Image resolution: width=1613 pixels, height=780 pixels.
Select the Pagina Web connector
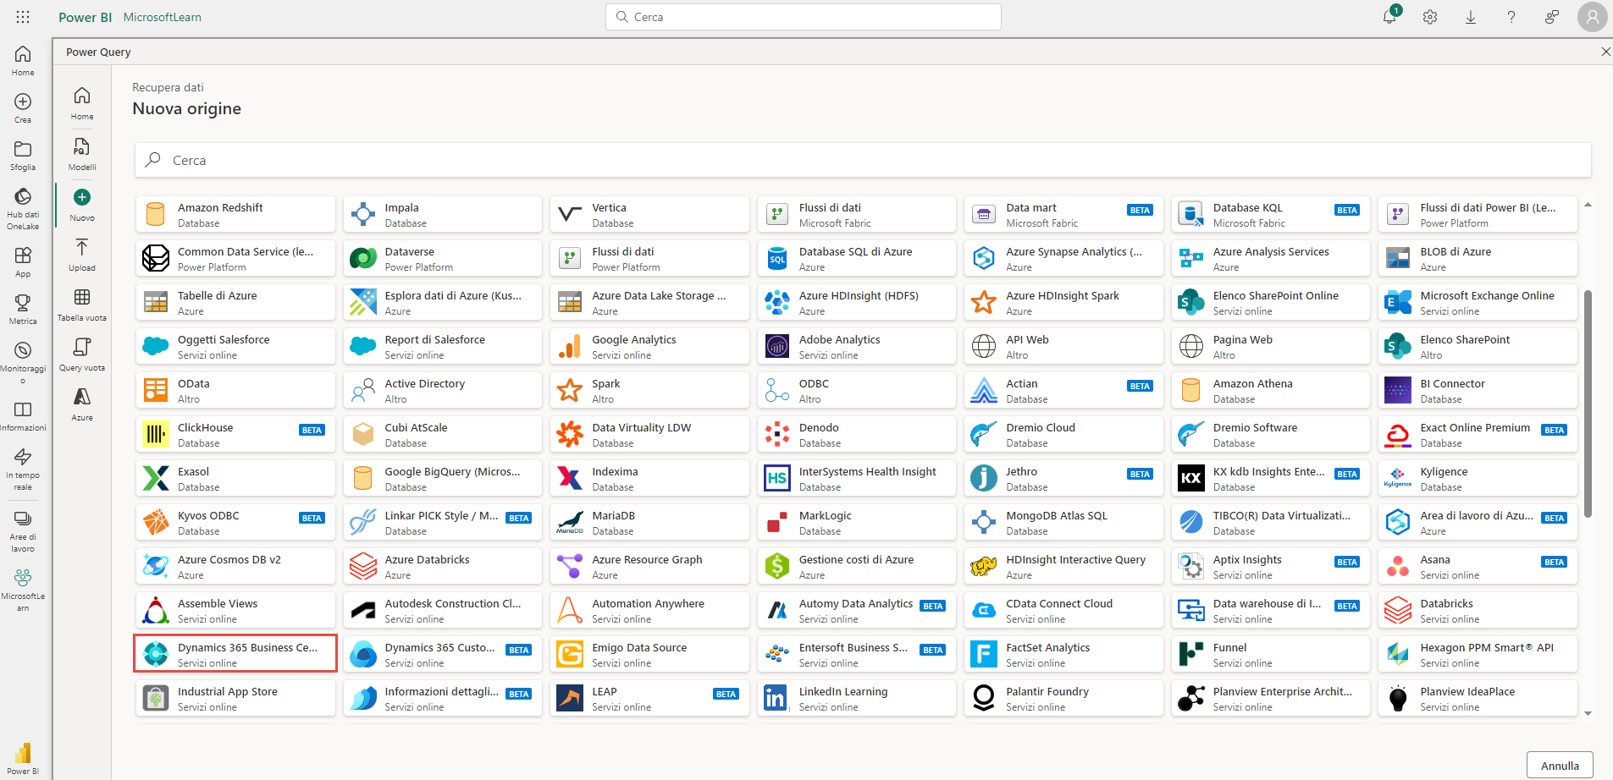1271,346
